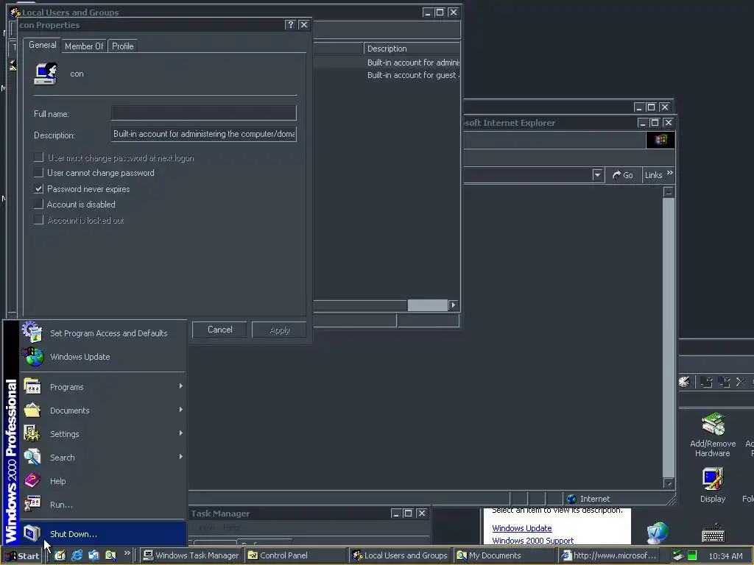Click Built-in account for guest description
The height and width of the screenshot is (565, 754).
pos(414,75)
